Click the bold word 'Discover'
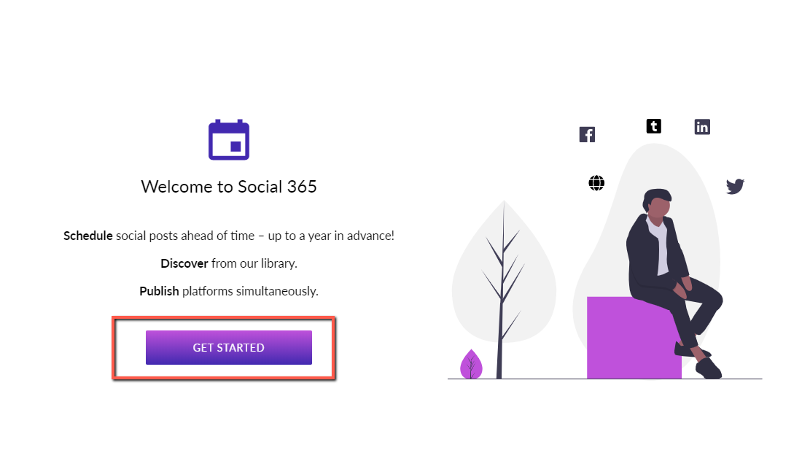Viewport: 802px width, 453px height. (184, 263)
